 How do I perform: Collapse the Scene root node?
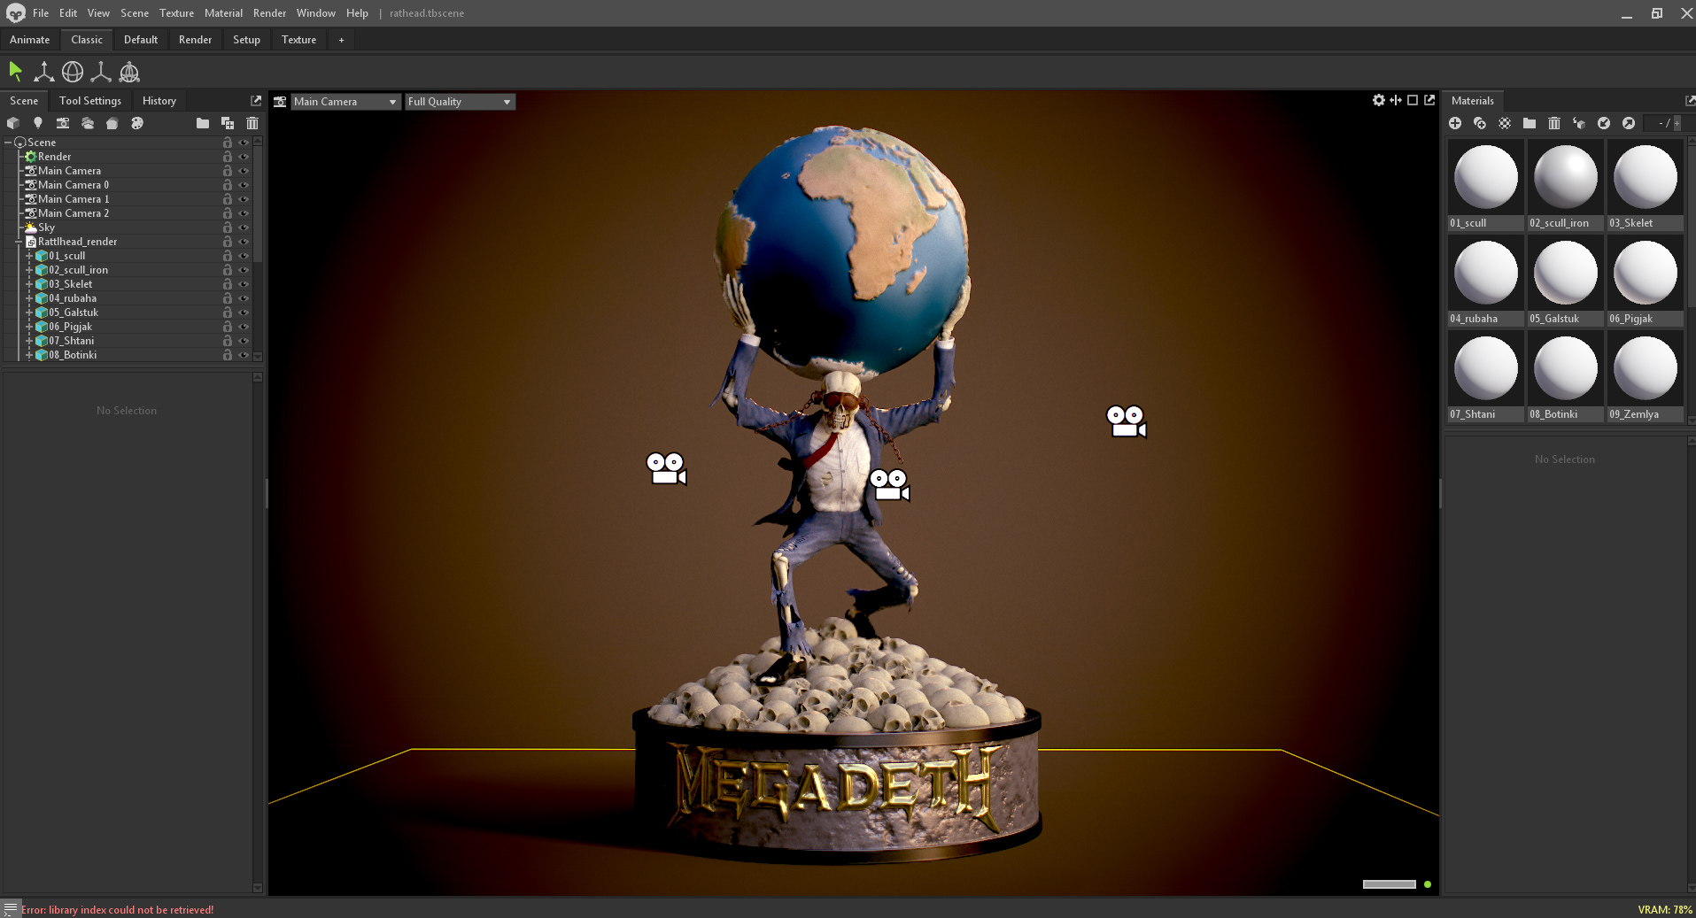tap(8, 143)
